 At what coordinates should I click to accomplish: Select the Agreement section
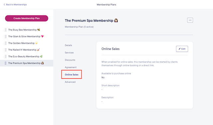point(71,67)
